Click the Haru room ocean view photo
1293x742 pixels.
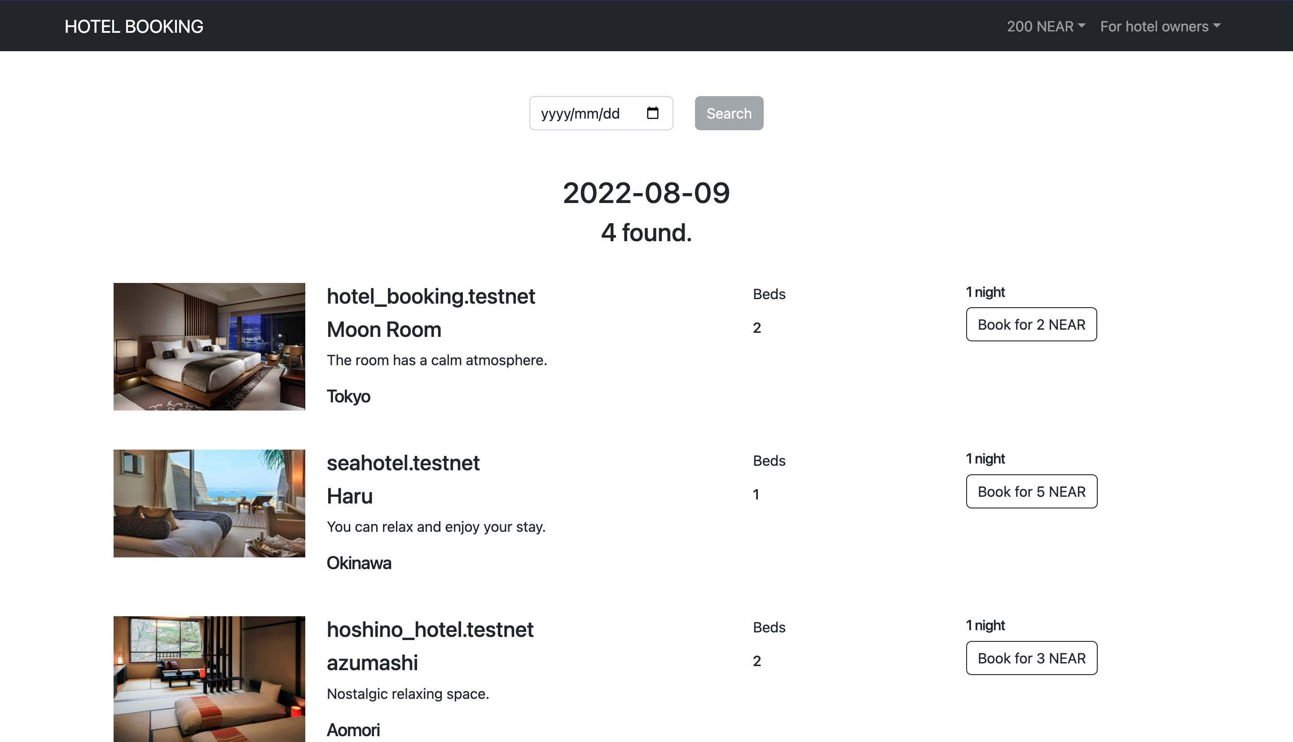coord(209,503)
